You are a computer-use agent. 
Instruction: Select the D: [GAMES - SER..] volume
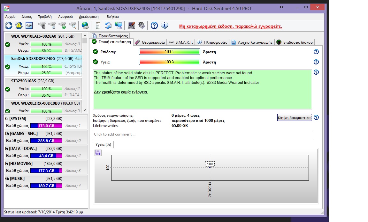click(46, 137)
